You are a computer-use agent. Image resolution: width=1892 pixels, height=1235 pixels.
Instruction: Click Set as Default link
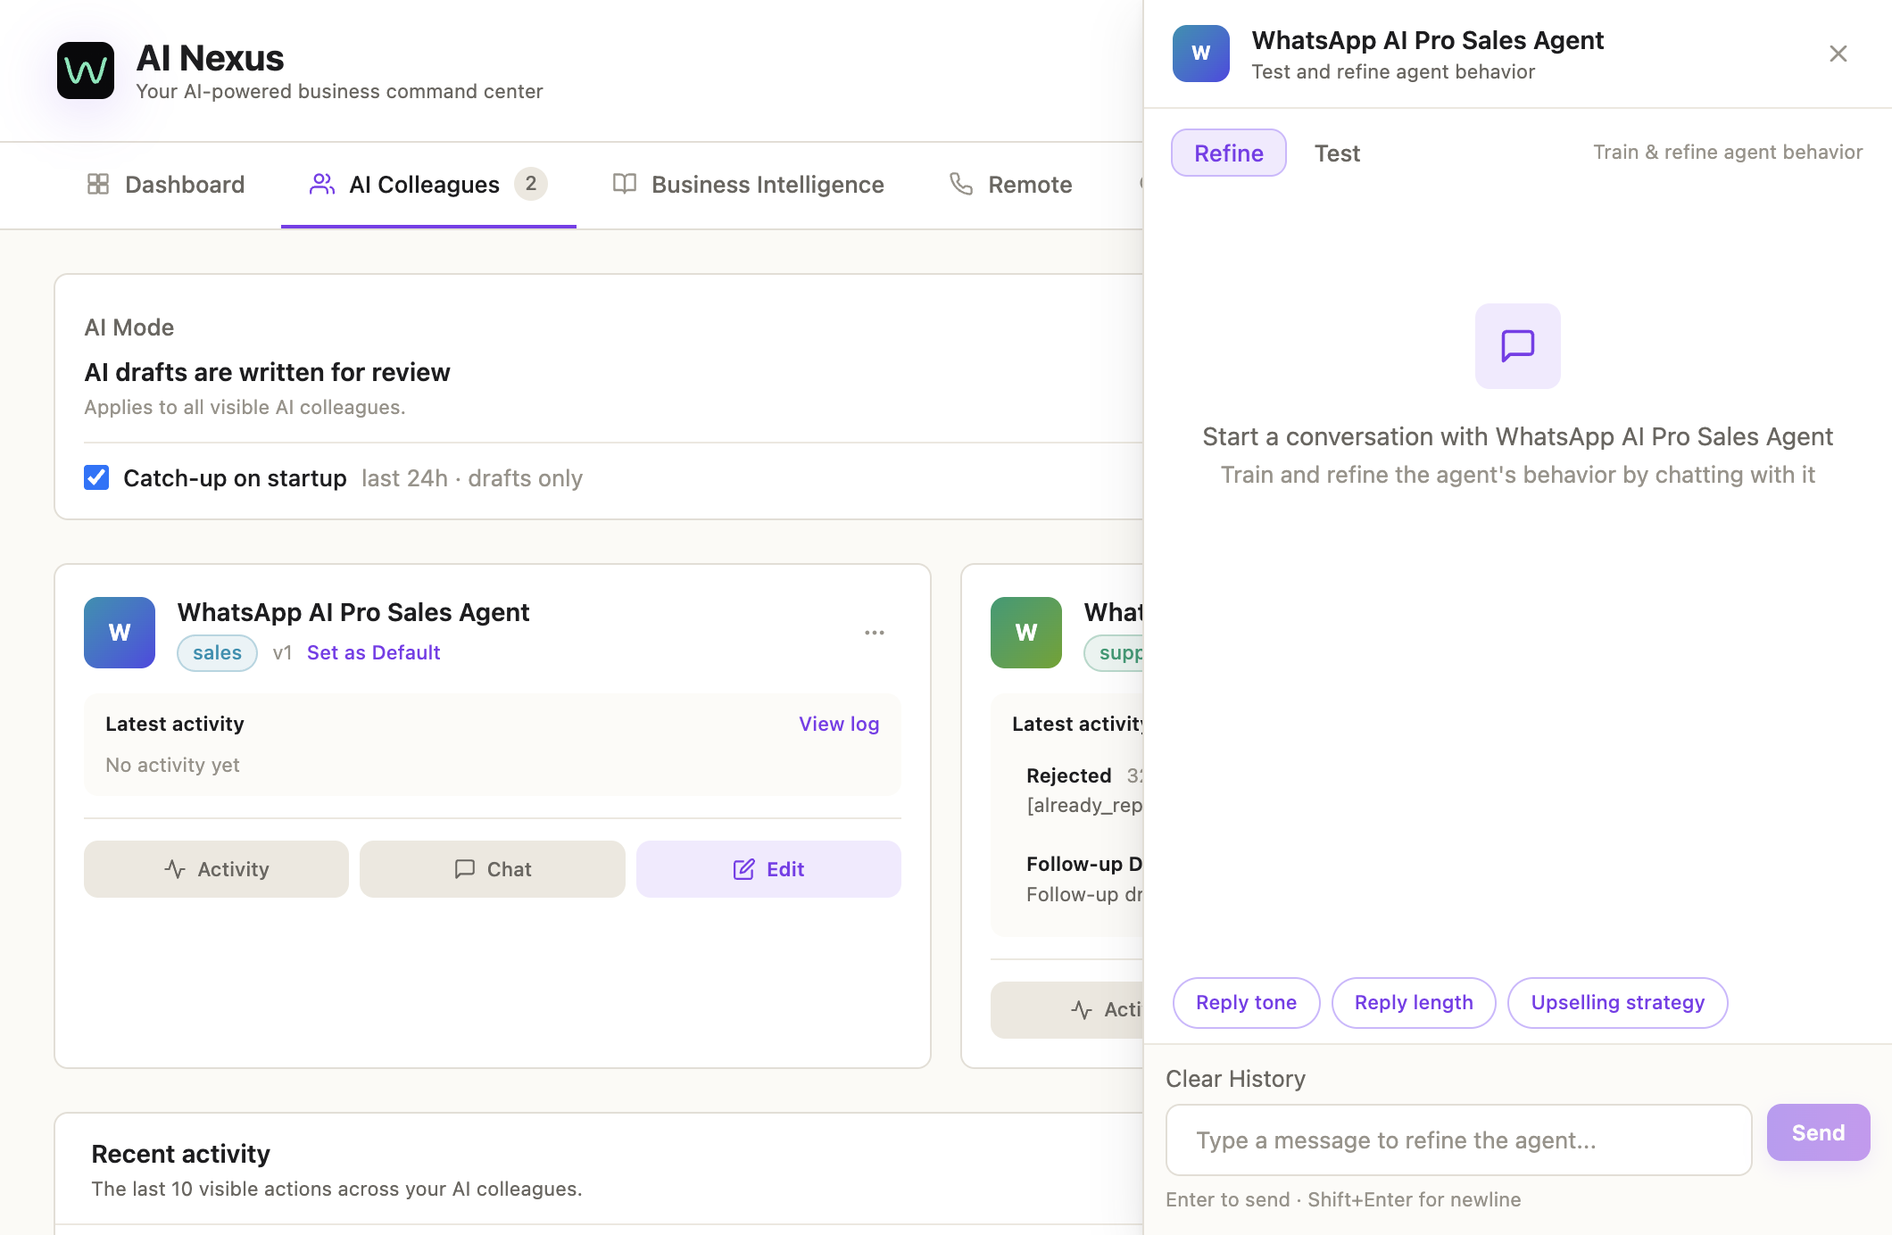(x=374, y=652)
